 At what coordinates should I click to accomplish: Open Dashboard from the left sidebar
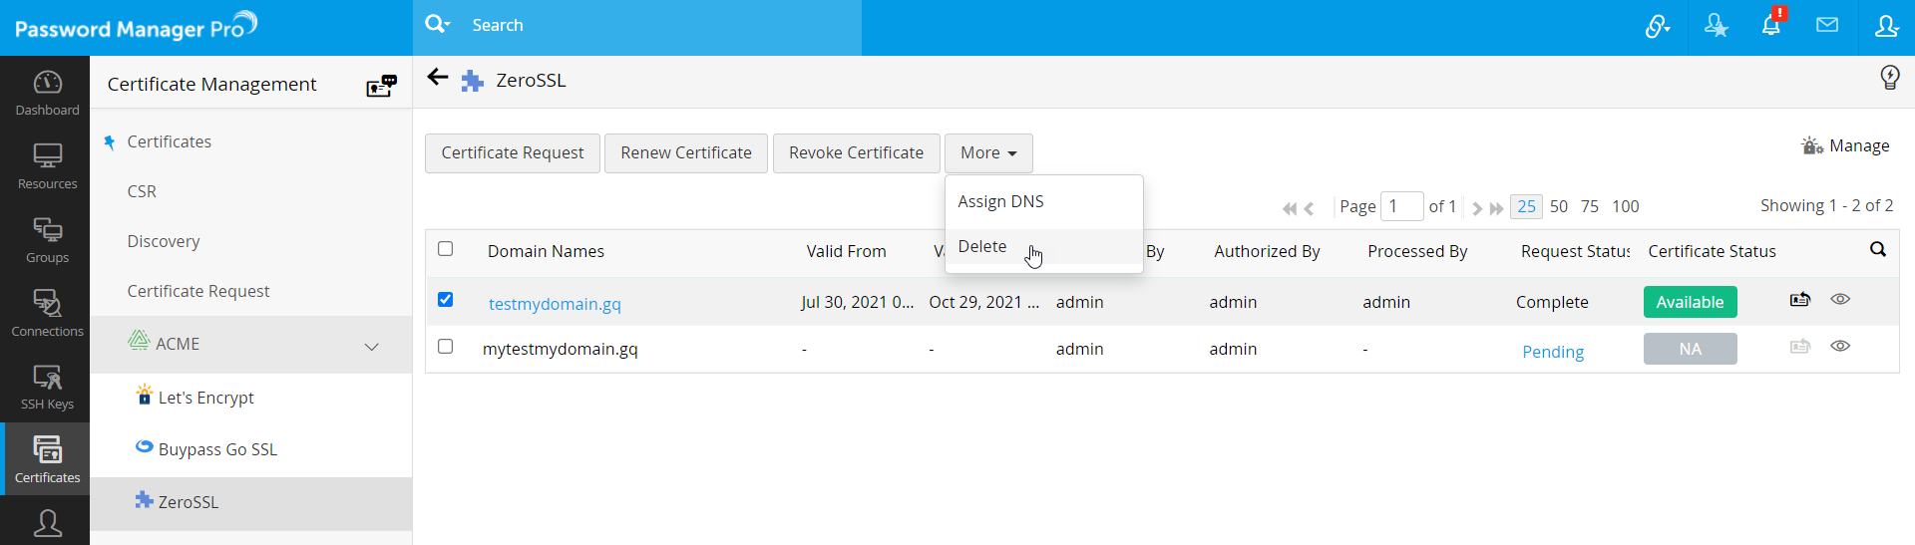click(x=47, y=93)
